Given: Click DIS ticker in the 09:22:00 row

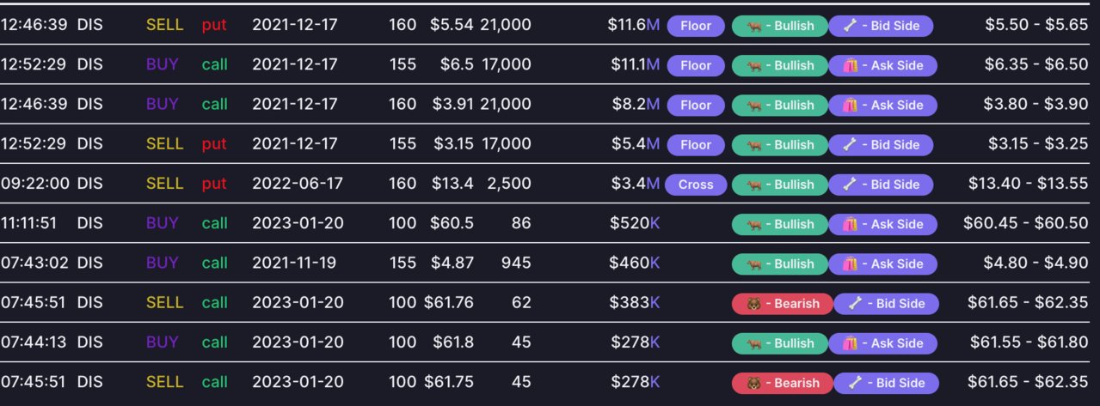Looking at the screenshot, I should tap(89, 184).
